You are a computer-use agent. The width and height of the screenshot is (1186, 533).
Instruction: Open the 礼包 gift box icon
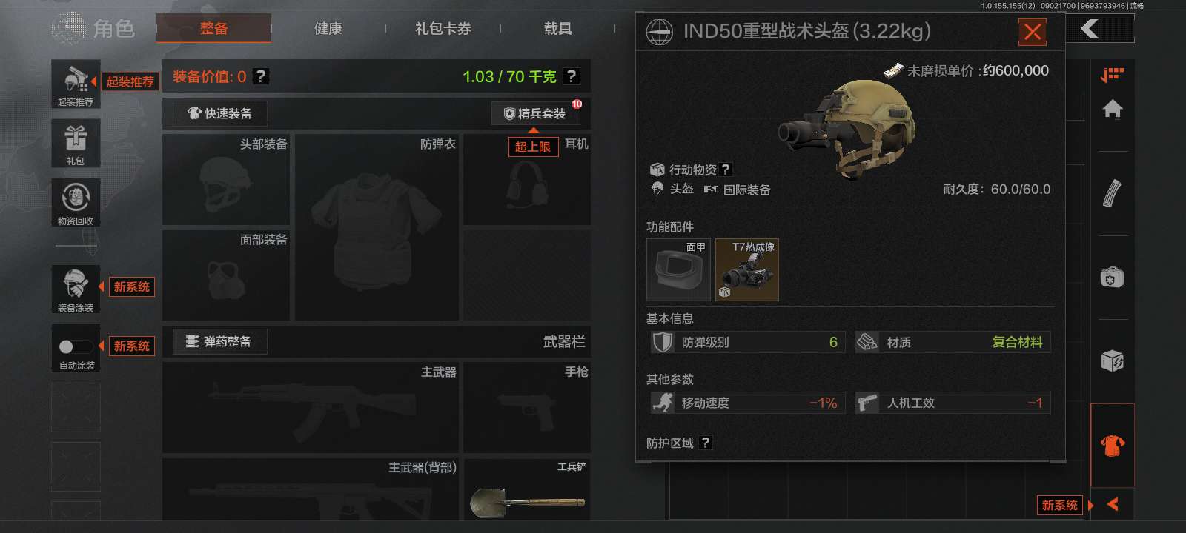tap(76, 143)
